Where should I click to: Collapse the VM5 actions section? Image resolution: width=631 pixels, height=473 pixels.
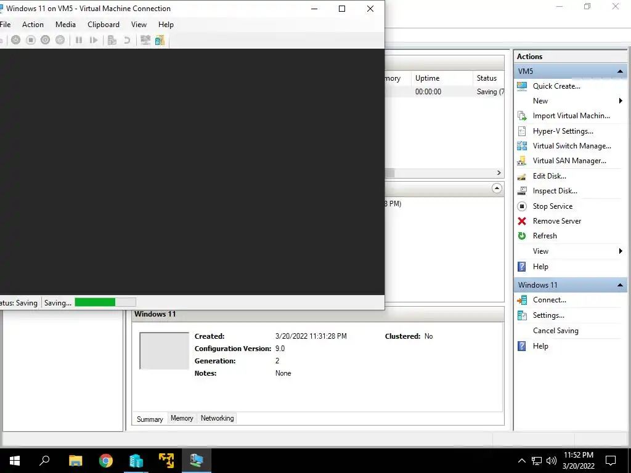click(620, 71)
